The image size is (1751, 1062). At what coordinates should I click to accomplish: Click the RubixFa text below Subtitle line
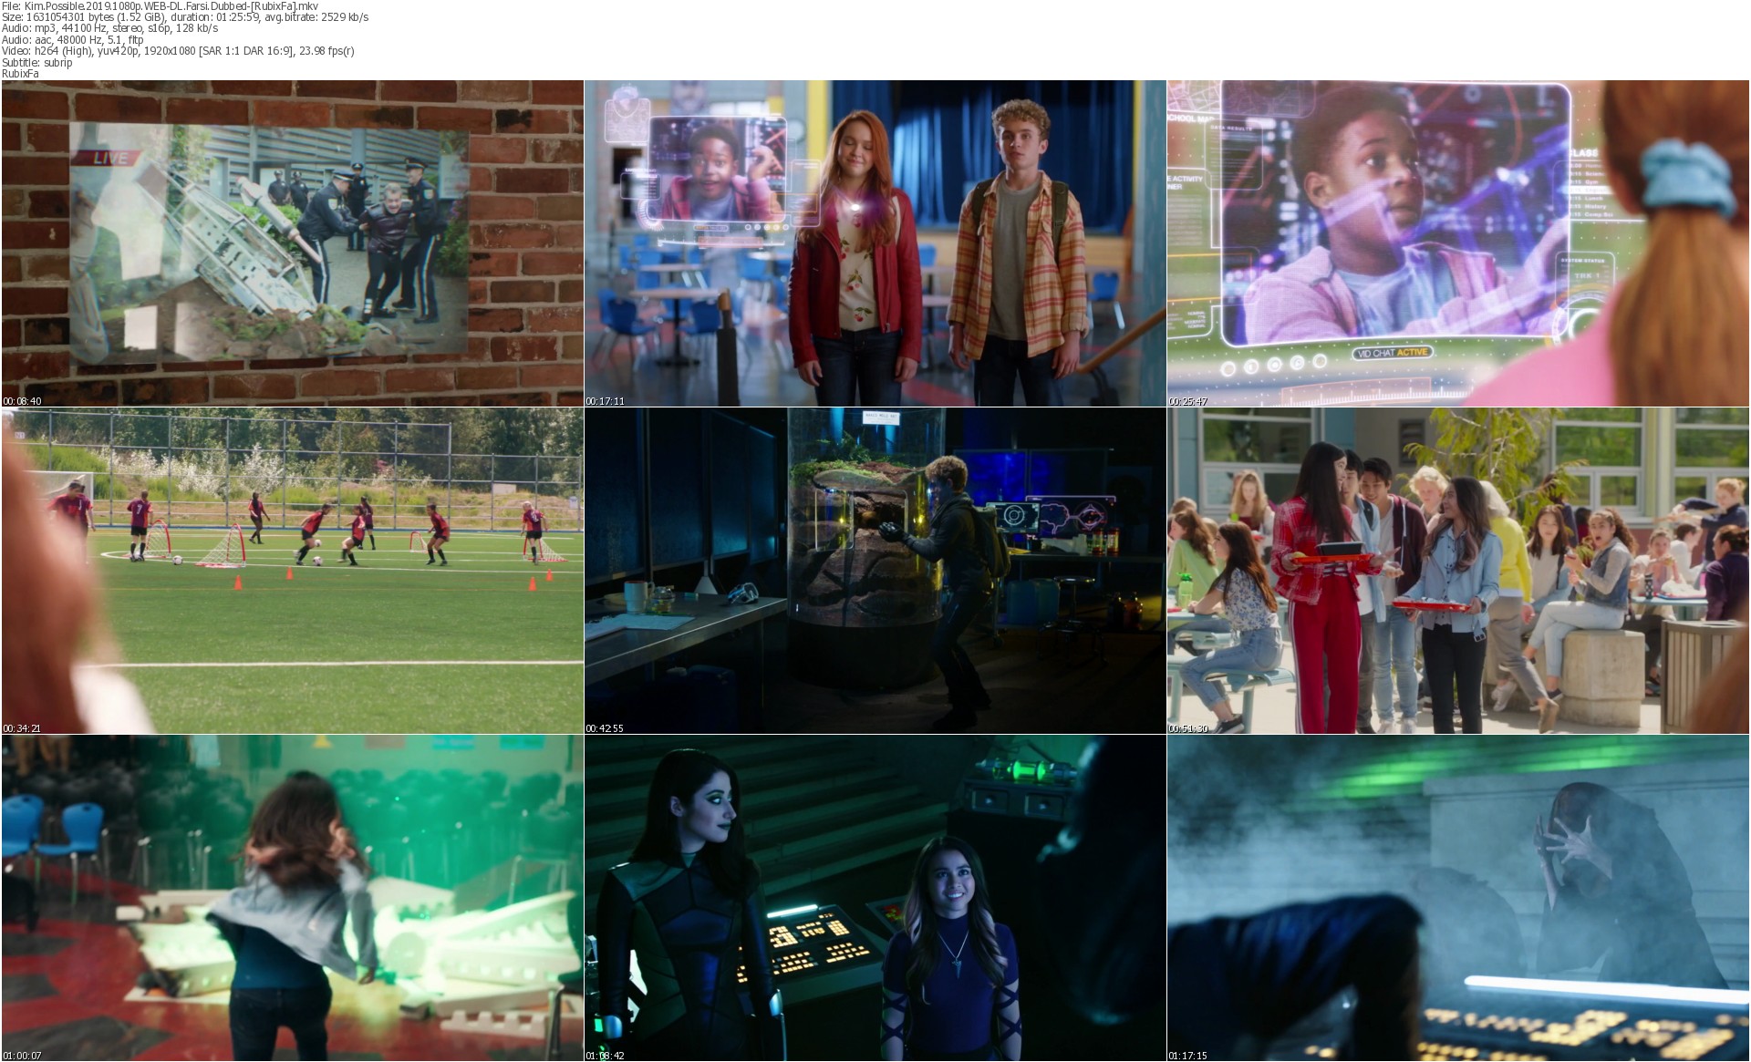[20, 74]
